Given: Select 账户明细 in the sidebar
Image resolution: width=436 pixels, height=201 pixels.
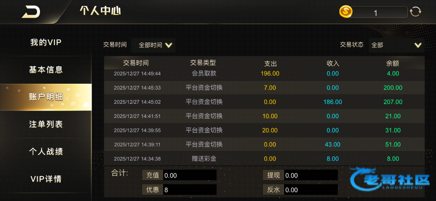Looking at the screenshot, I should tap(46, 97).
